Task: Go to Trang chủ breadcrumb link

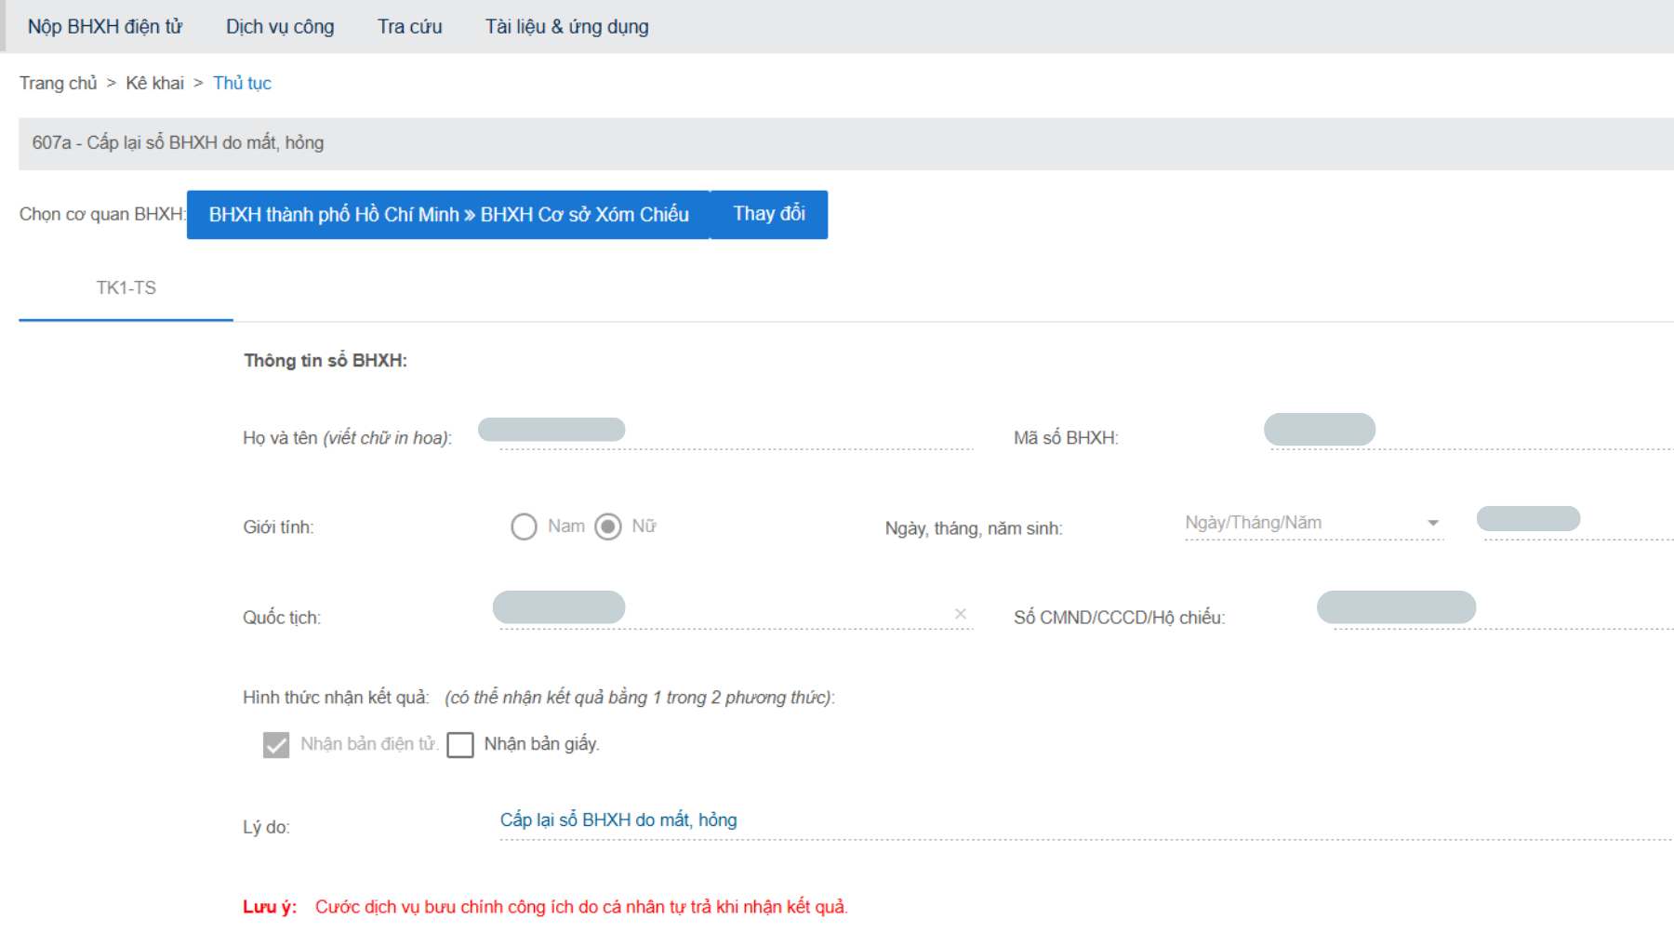Action: coord(58,84)
